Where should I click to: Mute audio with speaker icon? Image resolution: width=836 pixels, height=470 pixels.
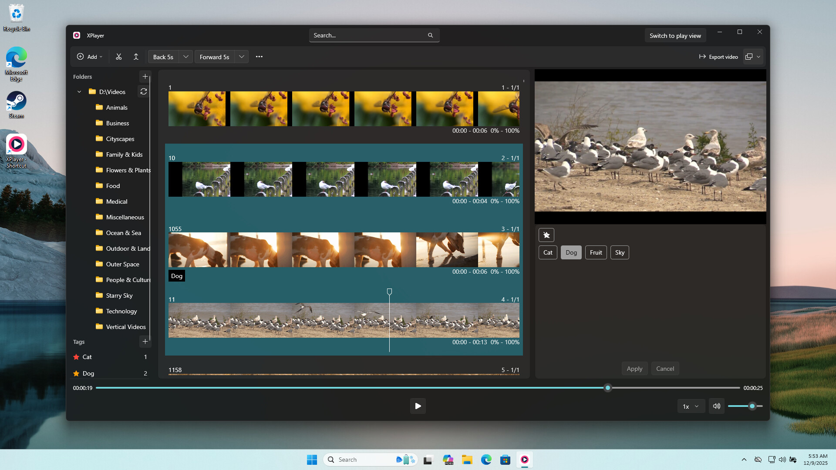[x=716, y=406]
